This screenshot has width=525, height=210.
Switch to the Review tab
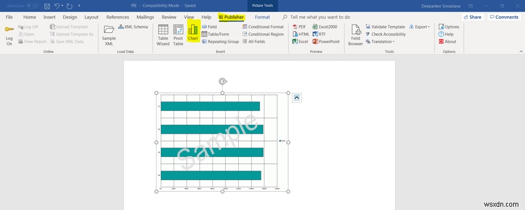click(x=169, y=17)
